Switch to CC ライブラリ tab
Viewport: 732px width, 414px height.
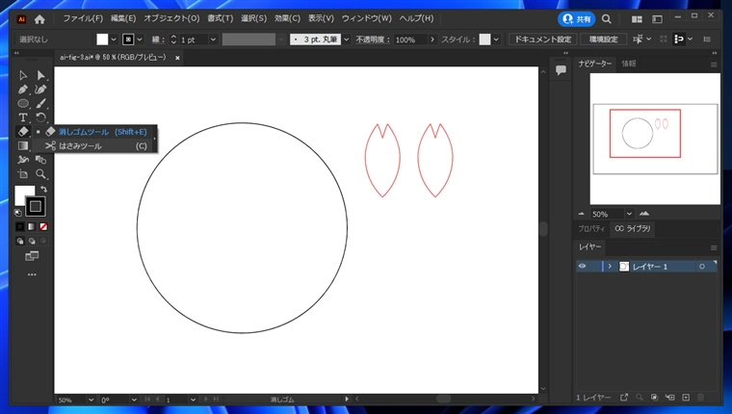[633, 229]
